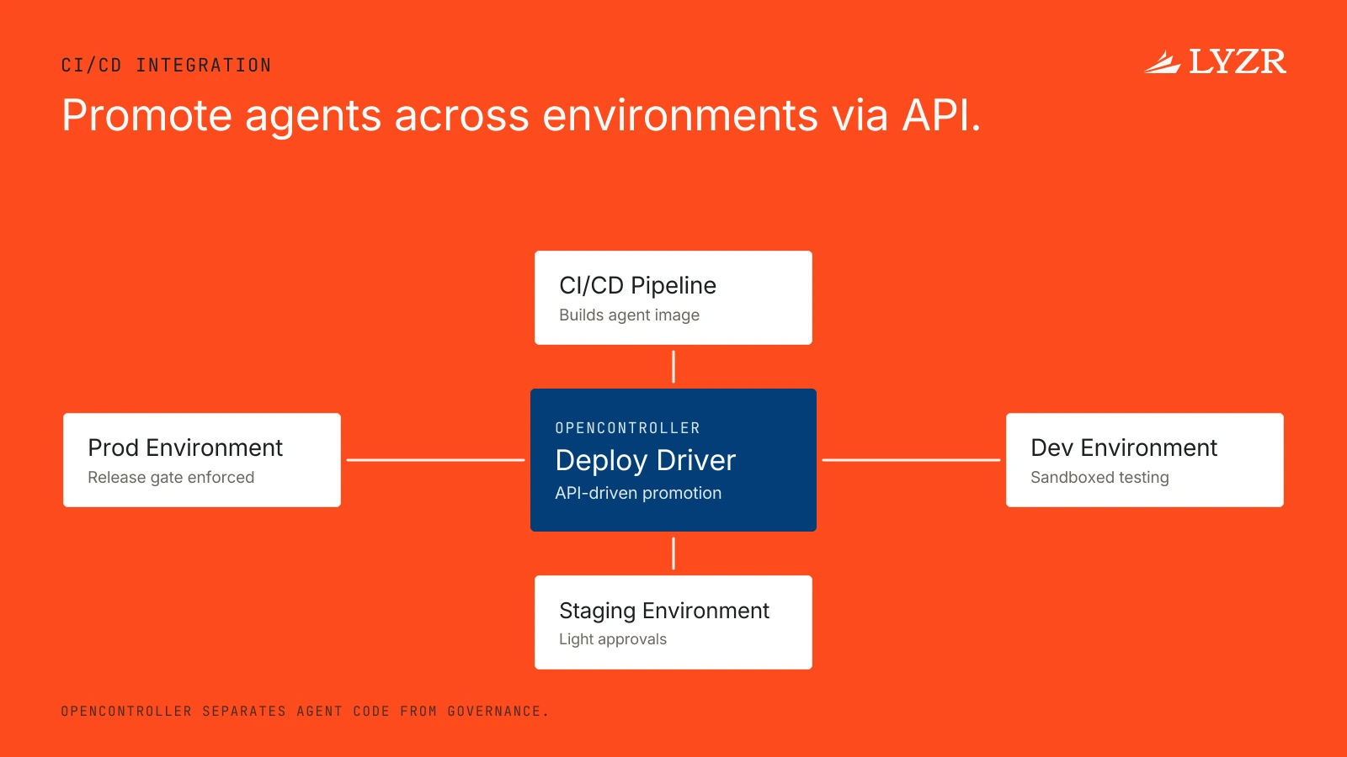Click the footer 'OPENCONTROLLER SEPARATES AGENT CODE' text

click(x=226, y=712)
